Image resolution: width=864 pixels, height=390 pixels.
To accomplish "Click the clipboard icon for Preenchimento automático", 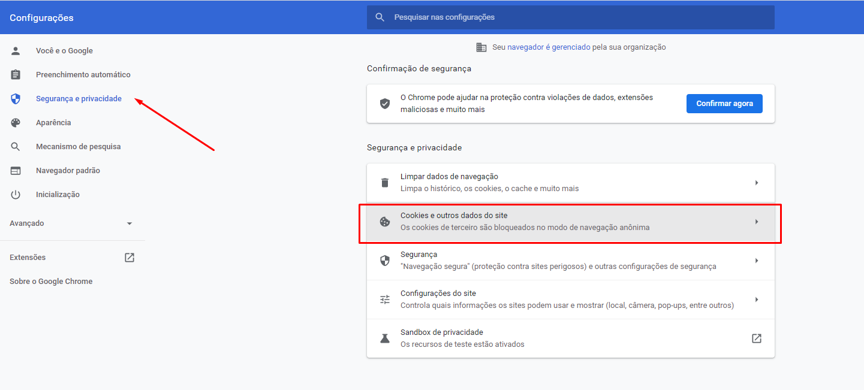I will tap(16, 75).
